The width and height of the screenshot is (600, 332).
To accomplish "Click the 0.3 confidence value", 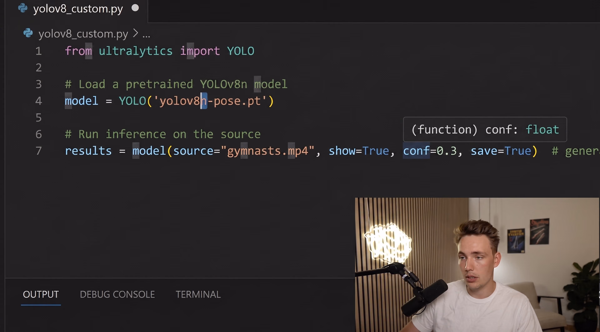I will (447, 151).
